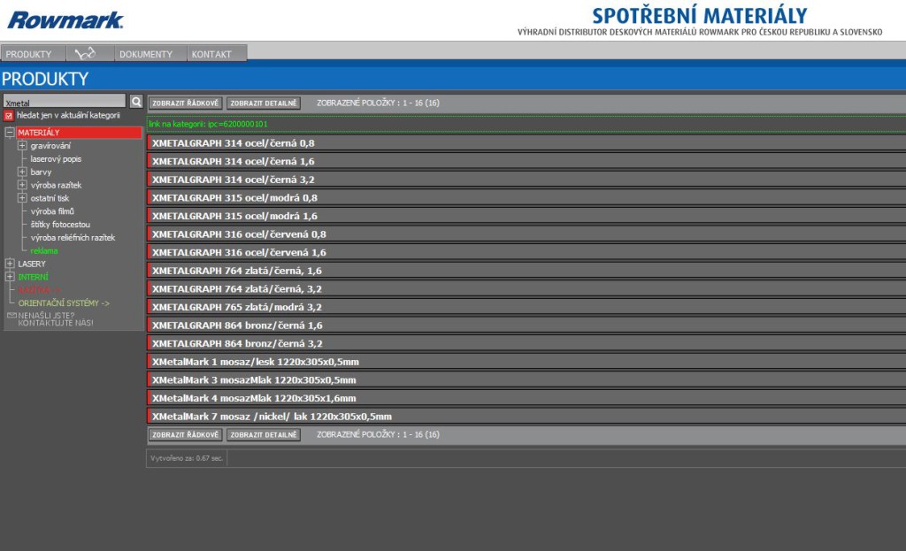The image size is (906, 551).
Task: Select XMetalMark 1 mosaz/lesk product row
Action: [255, 362]
